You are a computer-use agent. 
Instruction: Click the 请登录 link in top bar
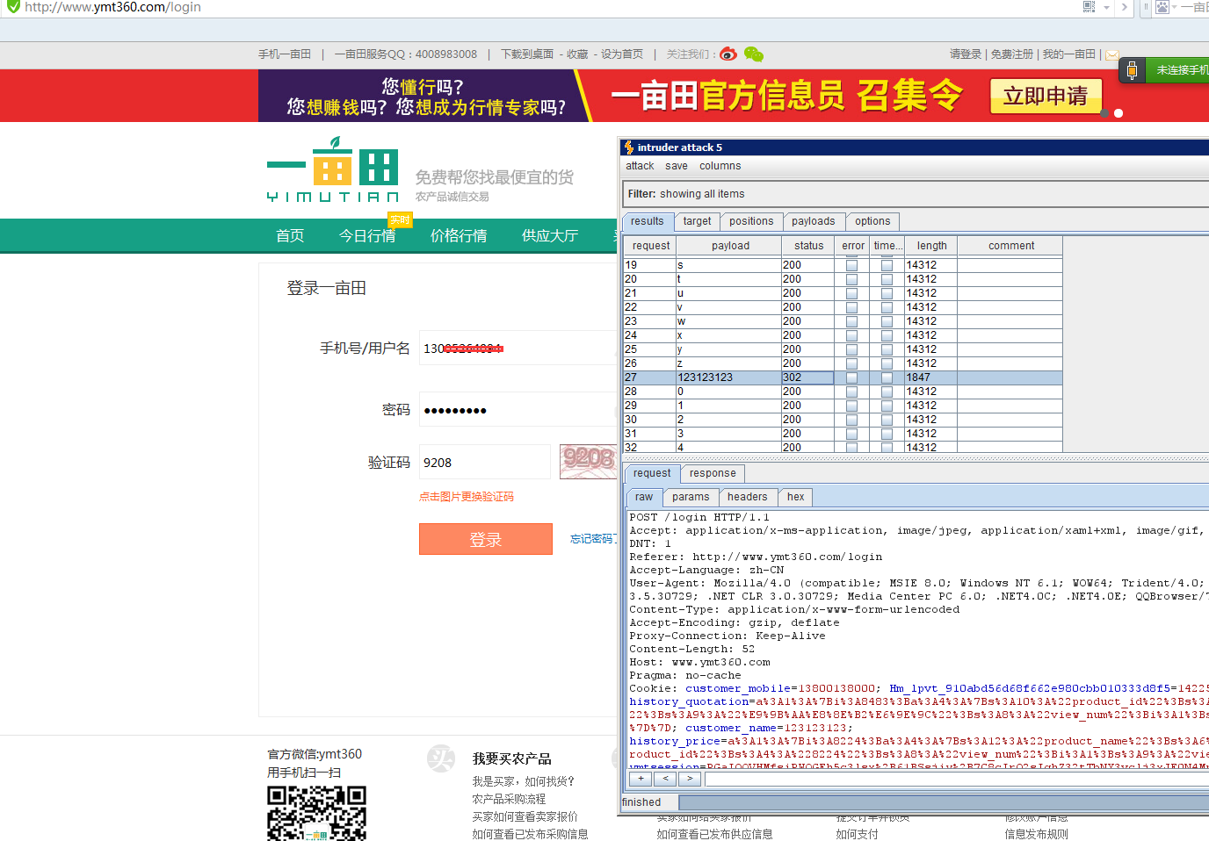tap(966, 54)
